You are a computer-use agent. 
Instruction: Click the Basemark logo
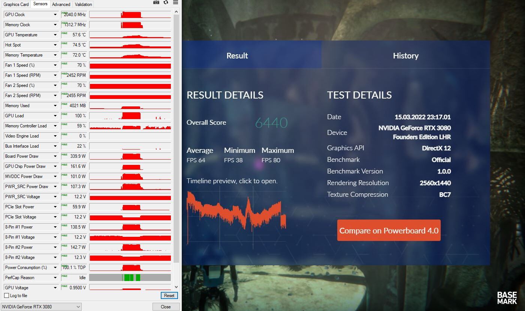(507, 298)
